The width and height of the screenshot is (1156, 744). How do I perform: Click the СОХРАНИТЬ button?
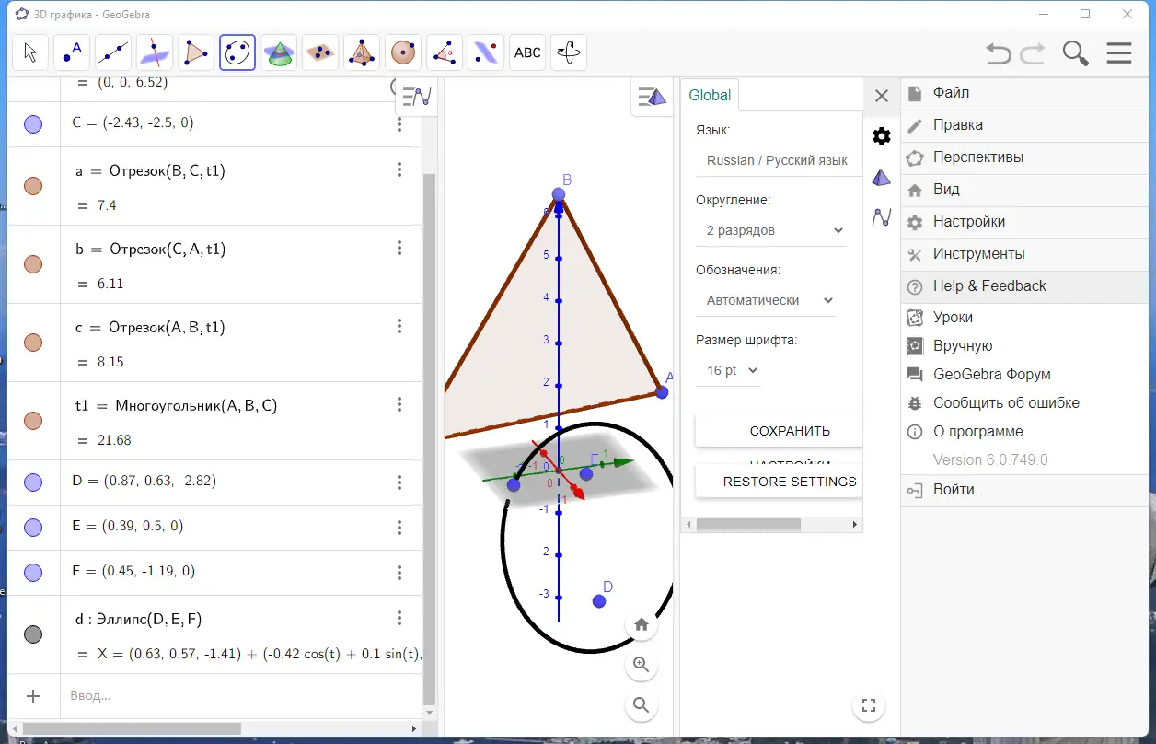779,431
